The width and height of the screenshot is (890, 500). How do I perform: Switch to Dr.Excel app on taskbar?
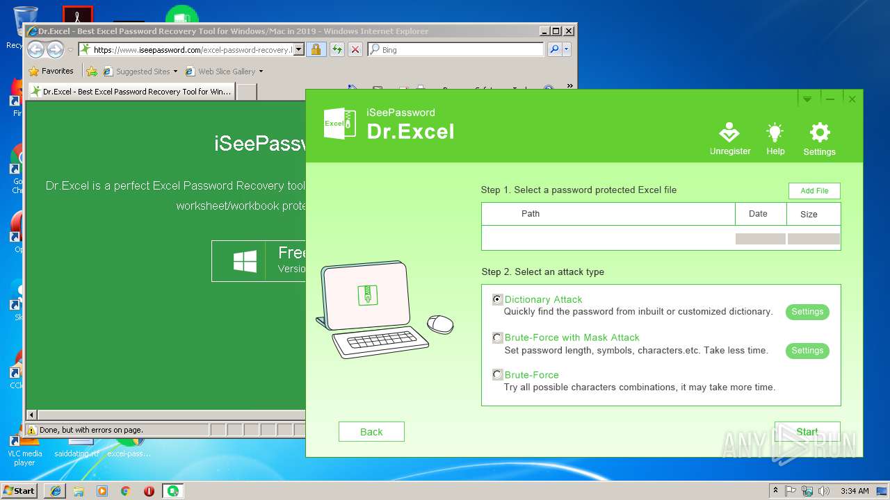[x=173, y=490]
